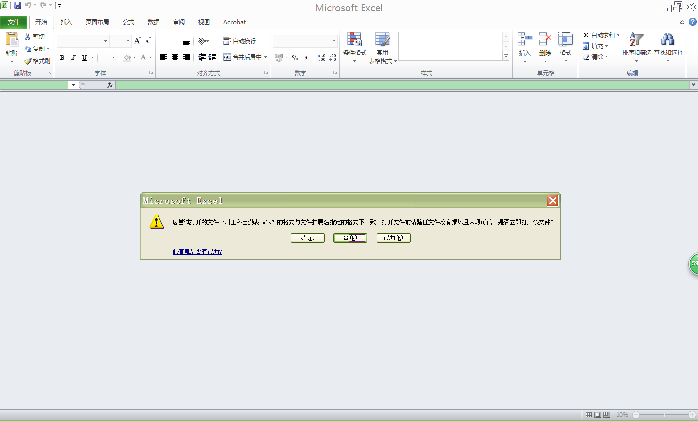Click the Yes (是) button in dialog

[x=308, y=238]
